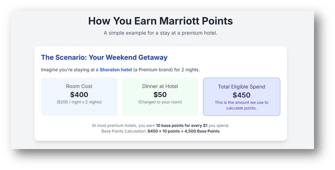Click the bold '10 base points for every $1' text

click(x=182, y=126)
